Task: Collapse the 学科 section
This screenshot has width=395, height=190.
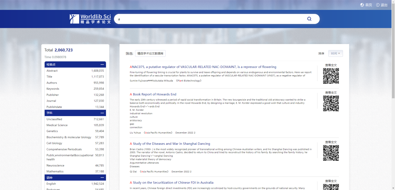Action: point(102,113)
